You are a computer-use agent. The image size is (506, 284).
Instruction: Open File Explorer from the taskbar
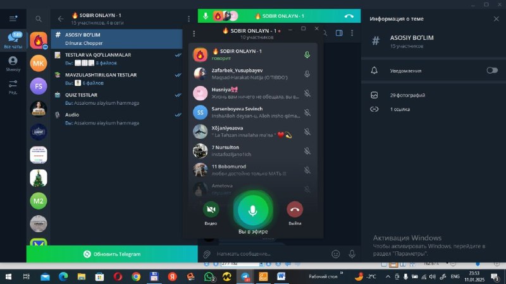click(x=82, y=276)
